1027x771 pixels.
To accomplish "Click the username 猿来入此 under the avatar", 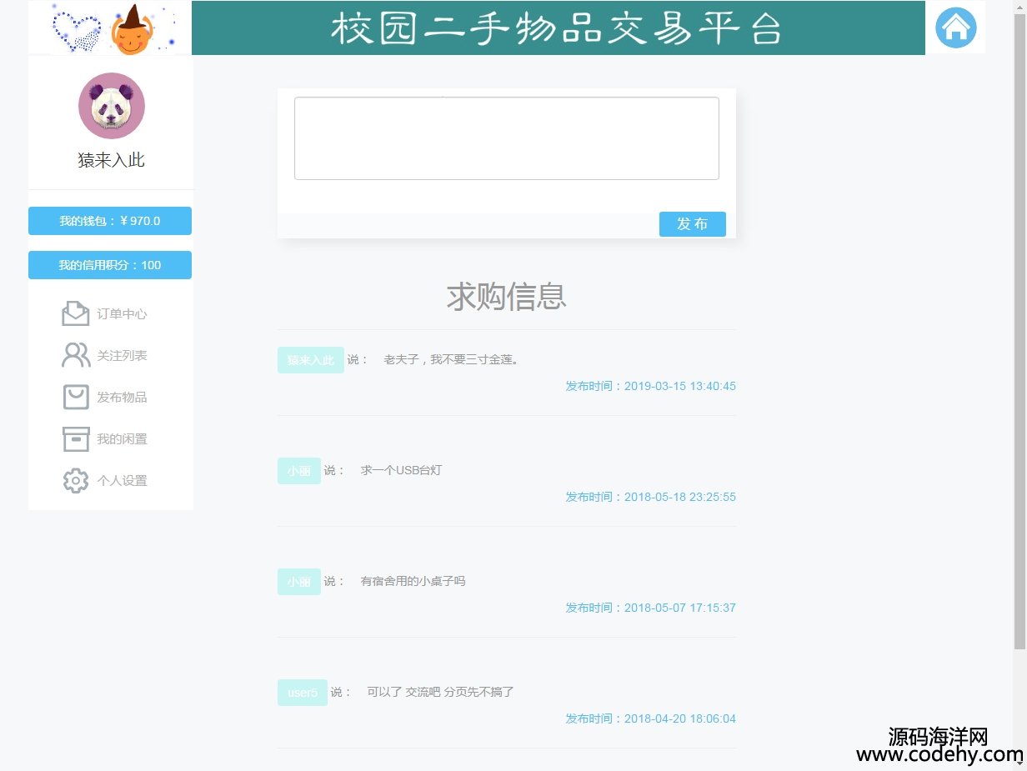I will [x=112, y=160].
